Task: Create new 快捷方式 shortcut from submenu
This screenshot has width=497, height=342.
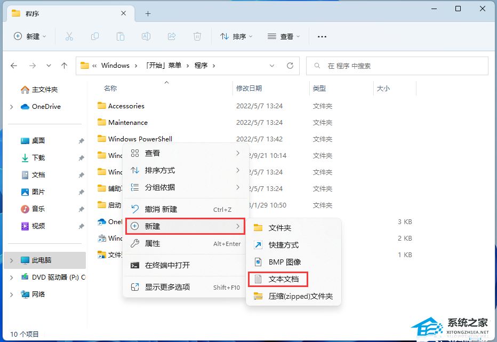Action: click(293, 245)
